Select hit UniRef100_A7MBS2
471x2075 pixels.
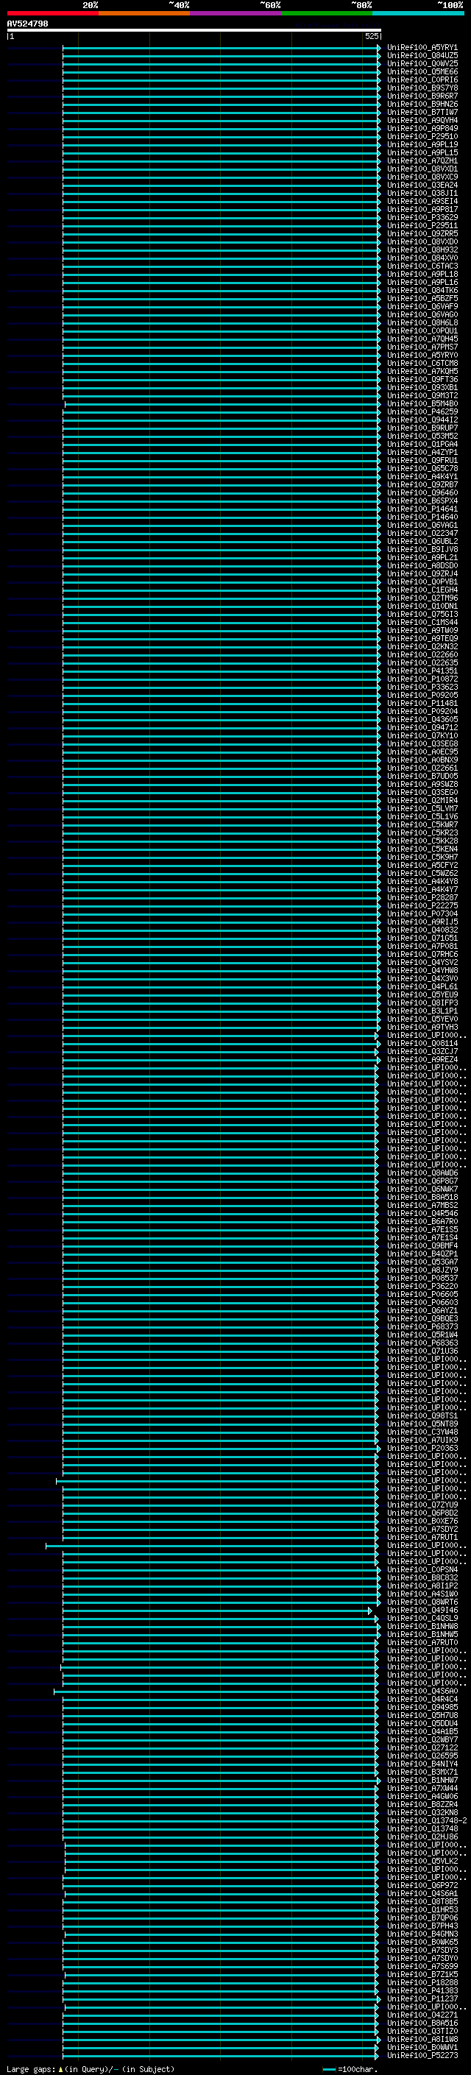coord(422,1205)
